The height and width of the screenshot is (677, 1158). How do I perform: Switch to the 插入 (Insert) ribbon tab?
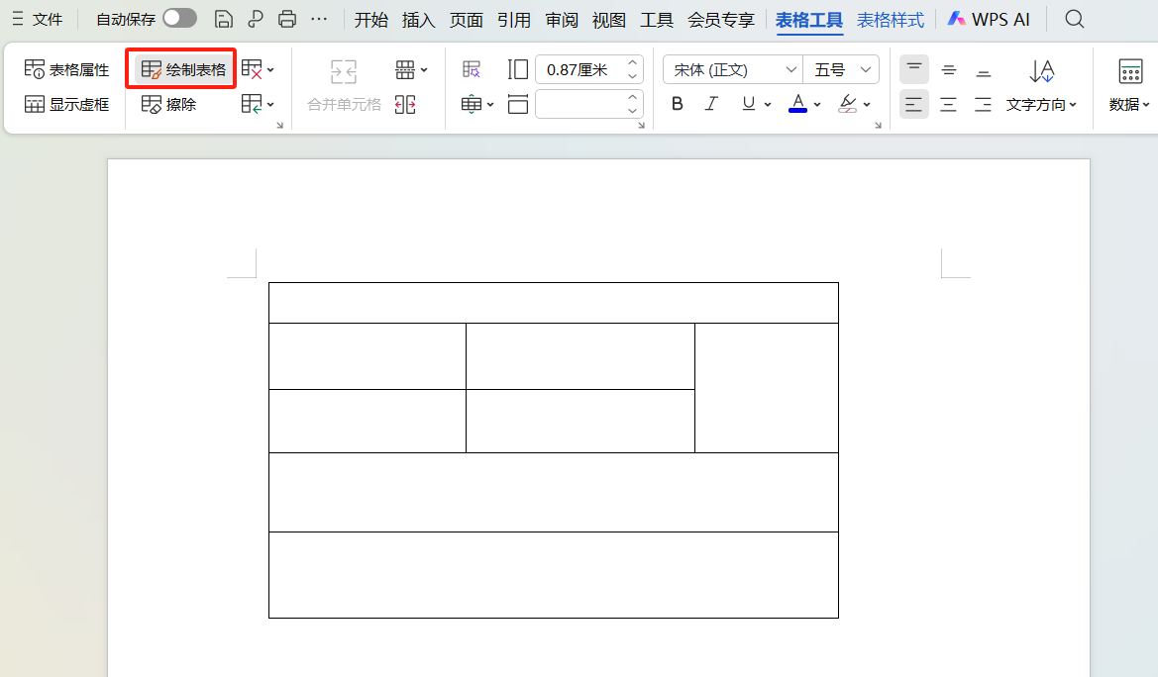pyautogui.click(x=418, y=19)
